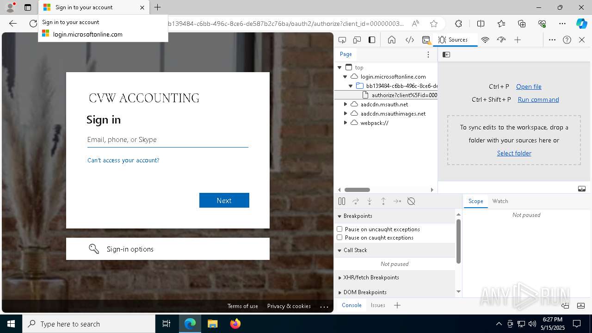The height and width of the screenshot is (333, 592).
Task: Click the navigator horizontal scrollbar thumb
Action: point(357,190)
